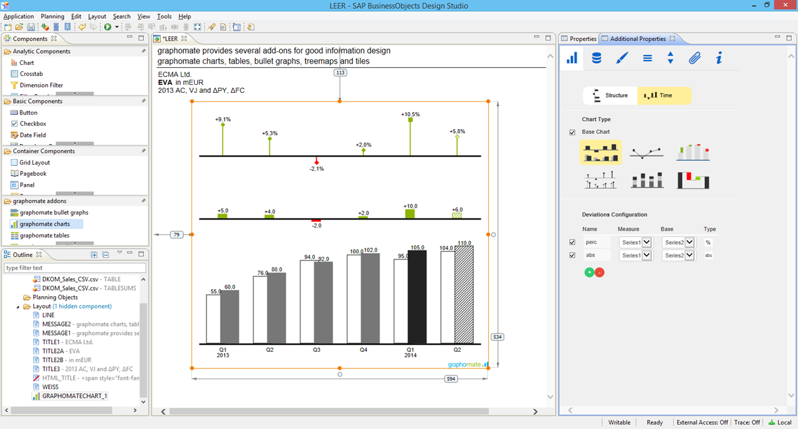The height and width of the screenshot is (429, 798).
Task: Select the Crosstab component
Action: coord(26,74)
